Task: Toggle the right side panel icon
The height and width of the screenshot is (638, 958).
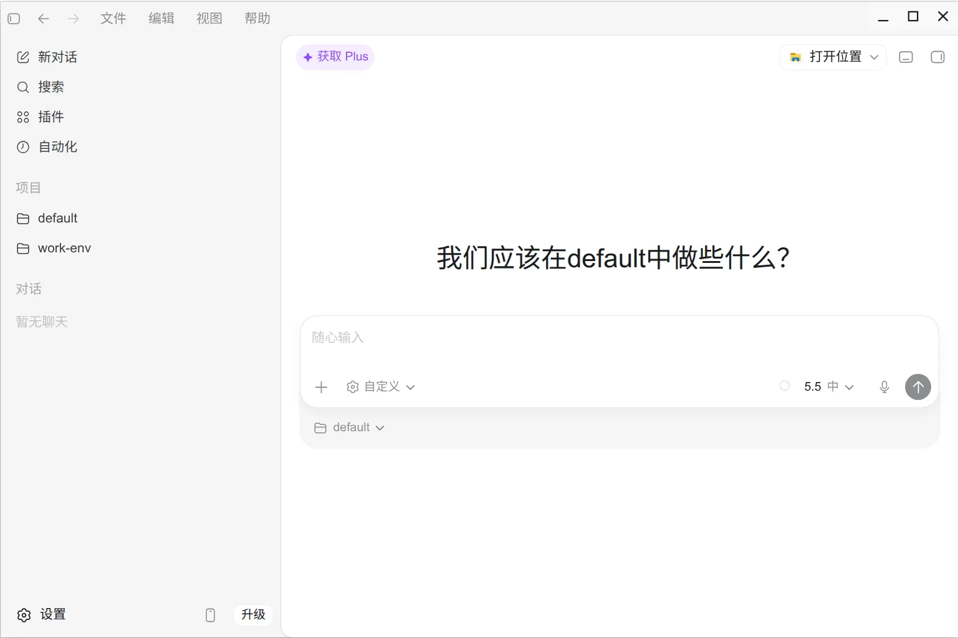Action: pyautogui.click(x=937, y=57)
